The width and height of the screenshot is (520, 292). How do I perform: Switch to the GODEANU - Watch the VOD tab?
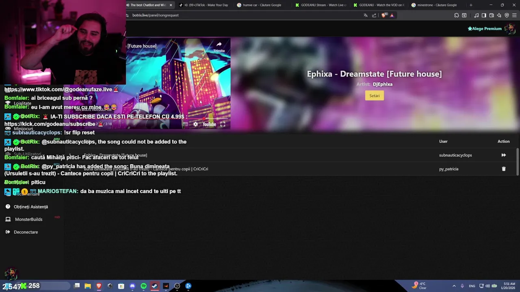(379, 5)
